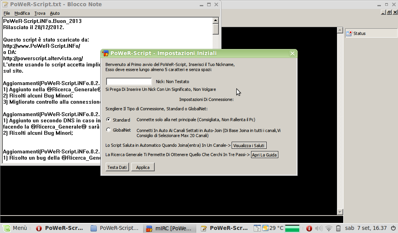
Task: Restore the mIRC inner Status window
Action: (389, 12)
